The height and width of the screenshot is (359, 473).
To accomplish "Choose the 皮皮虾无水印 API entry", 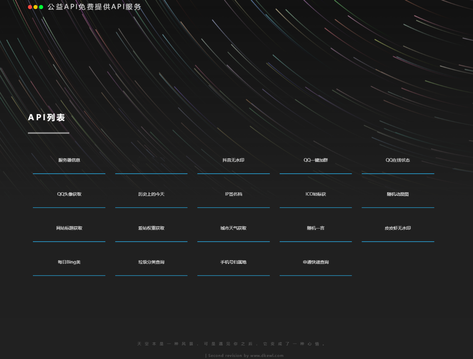I will point(398,228).
